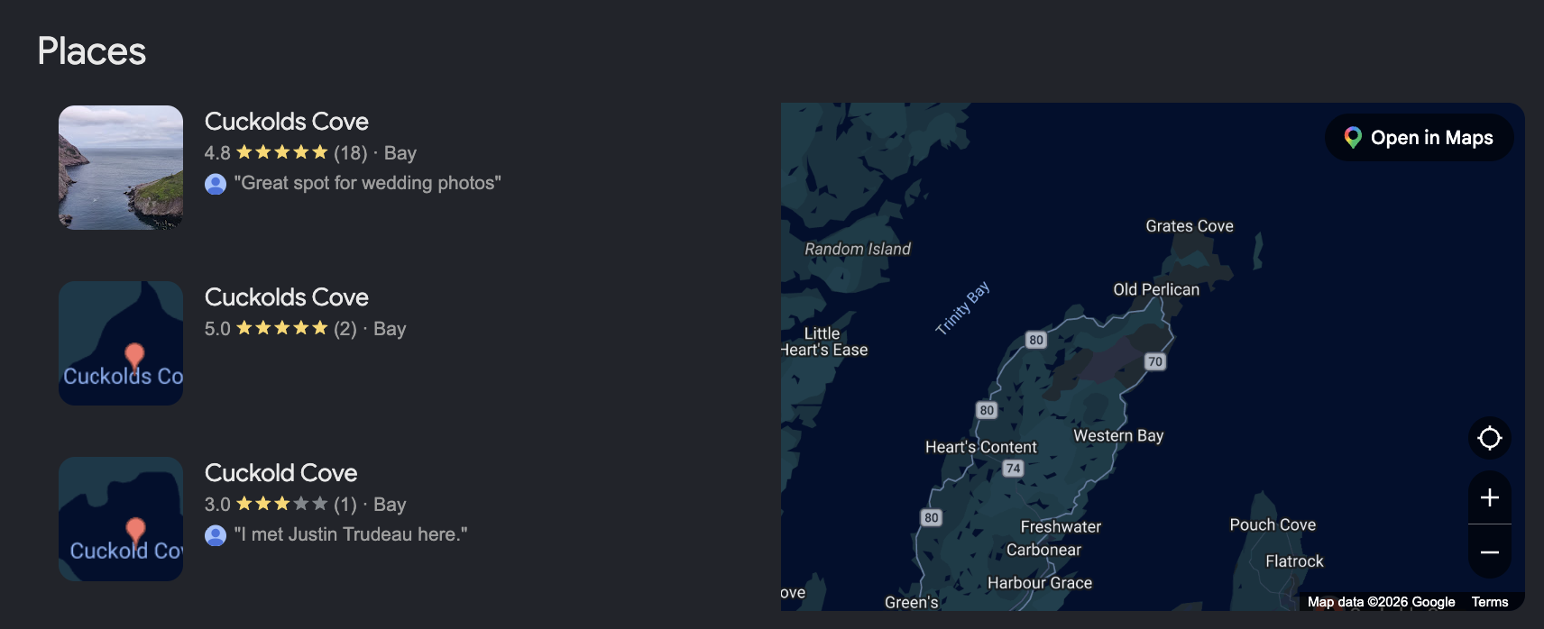This screenshot has height=629, width=1544.
Task: Click the route 80 shield near Old Perlican
Action: click(1036, 340)
